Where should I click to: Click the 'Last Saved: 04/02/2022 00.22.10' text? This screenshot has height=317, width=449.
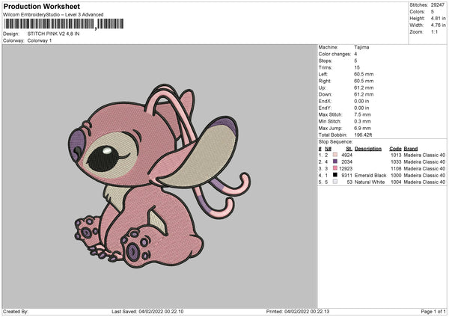[x=147, y=312]
